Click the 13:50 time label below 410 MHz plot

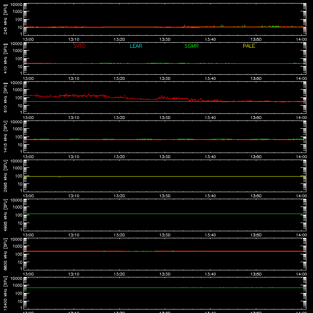pos(256,79)
